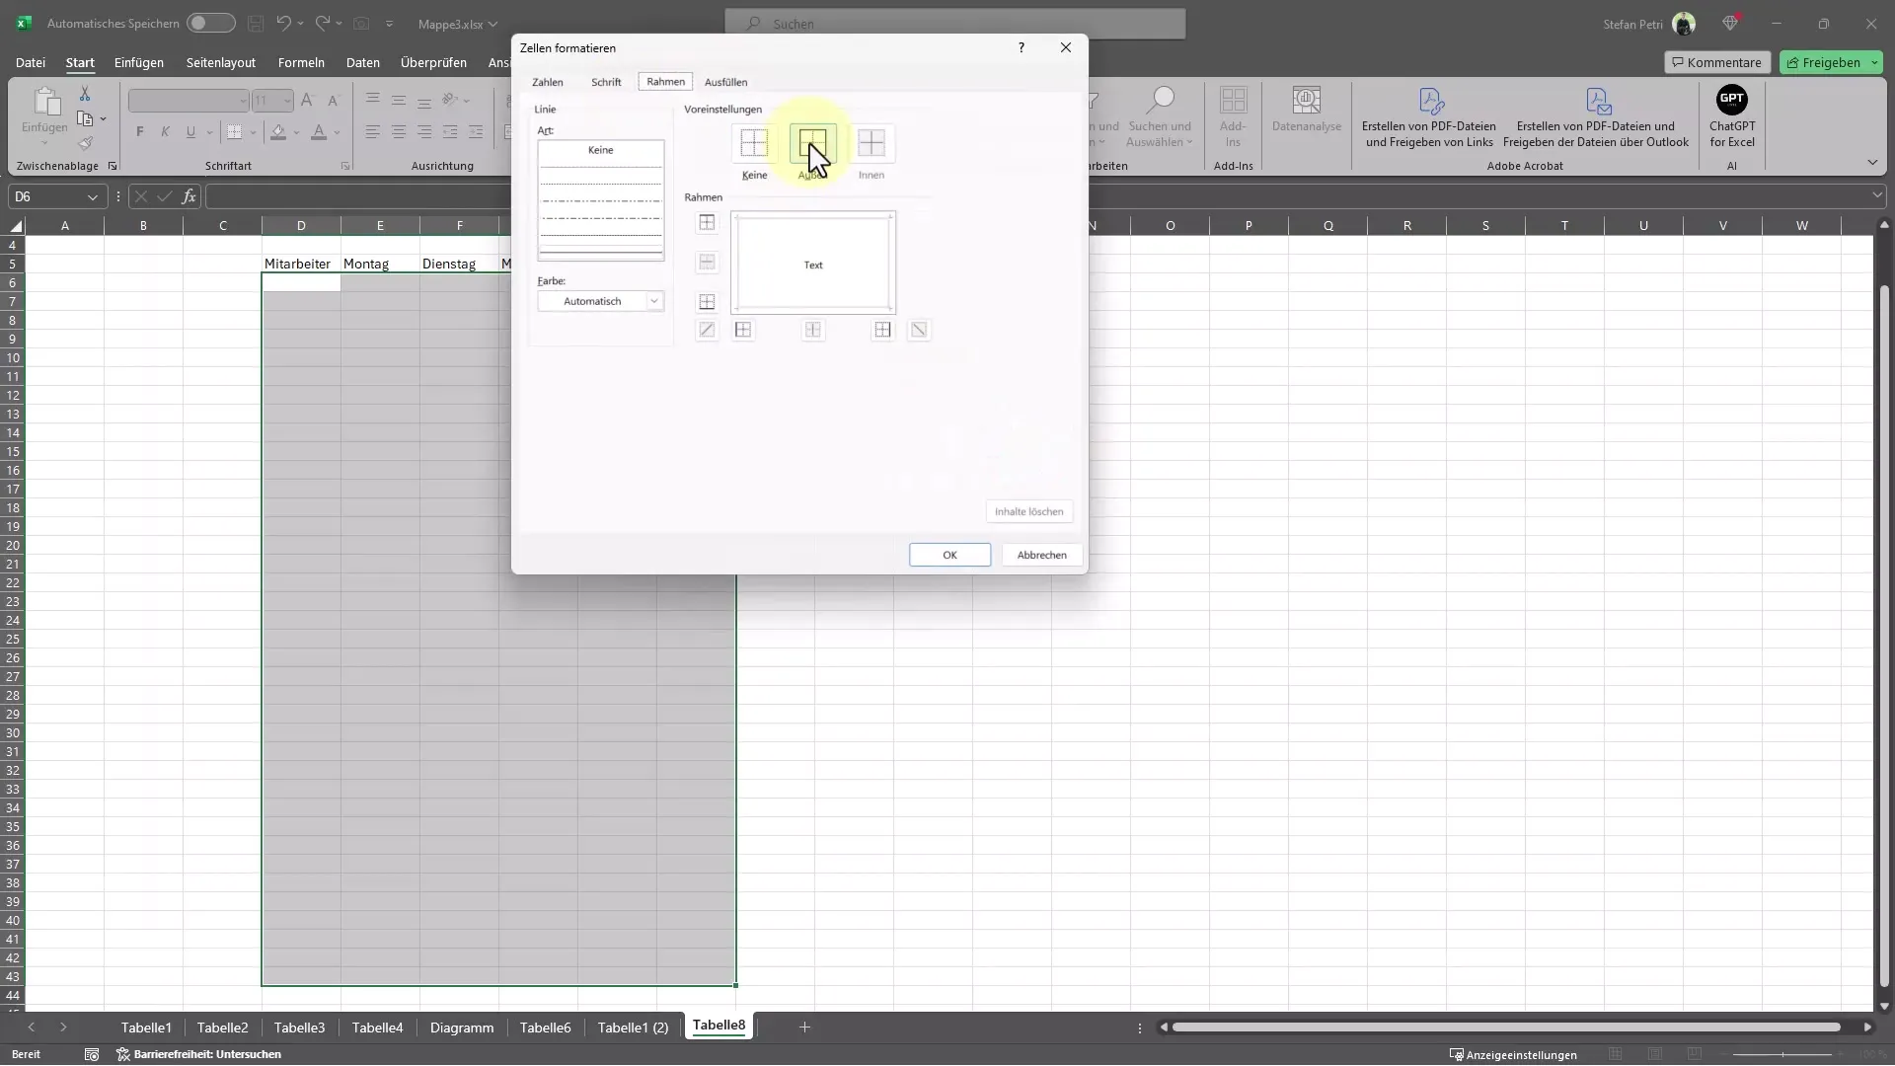Expand the fill color dropdown arrow
Screen dimensions: 1895x1066
(x=297, y=132)
